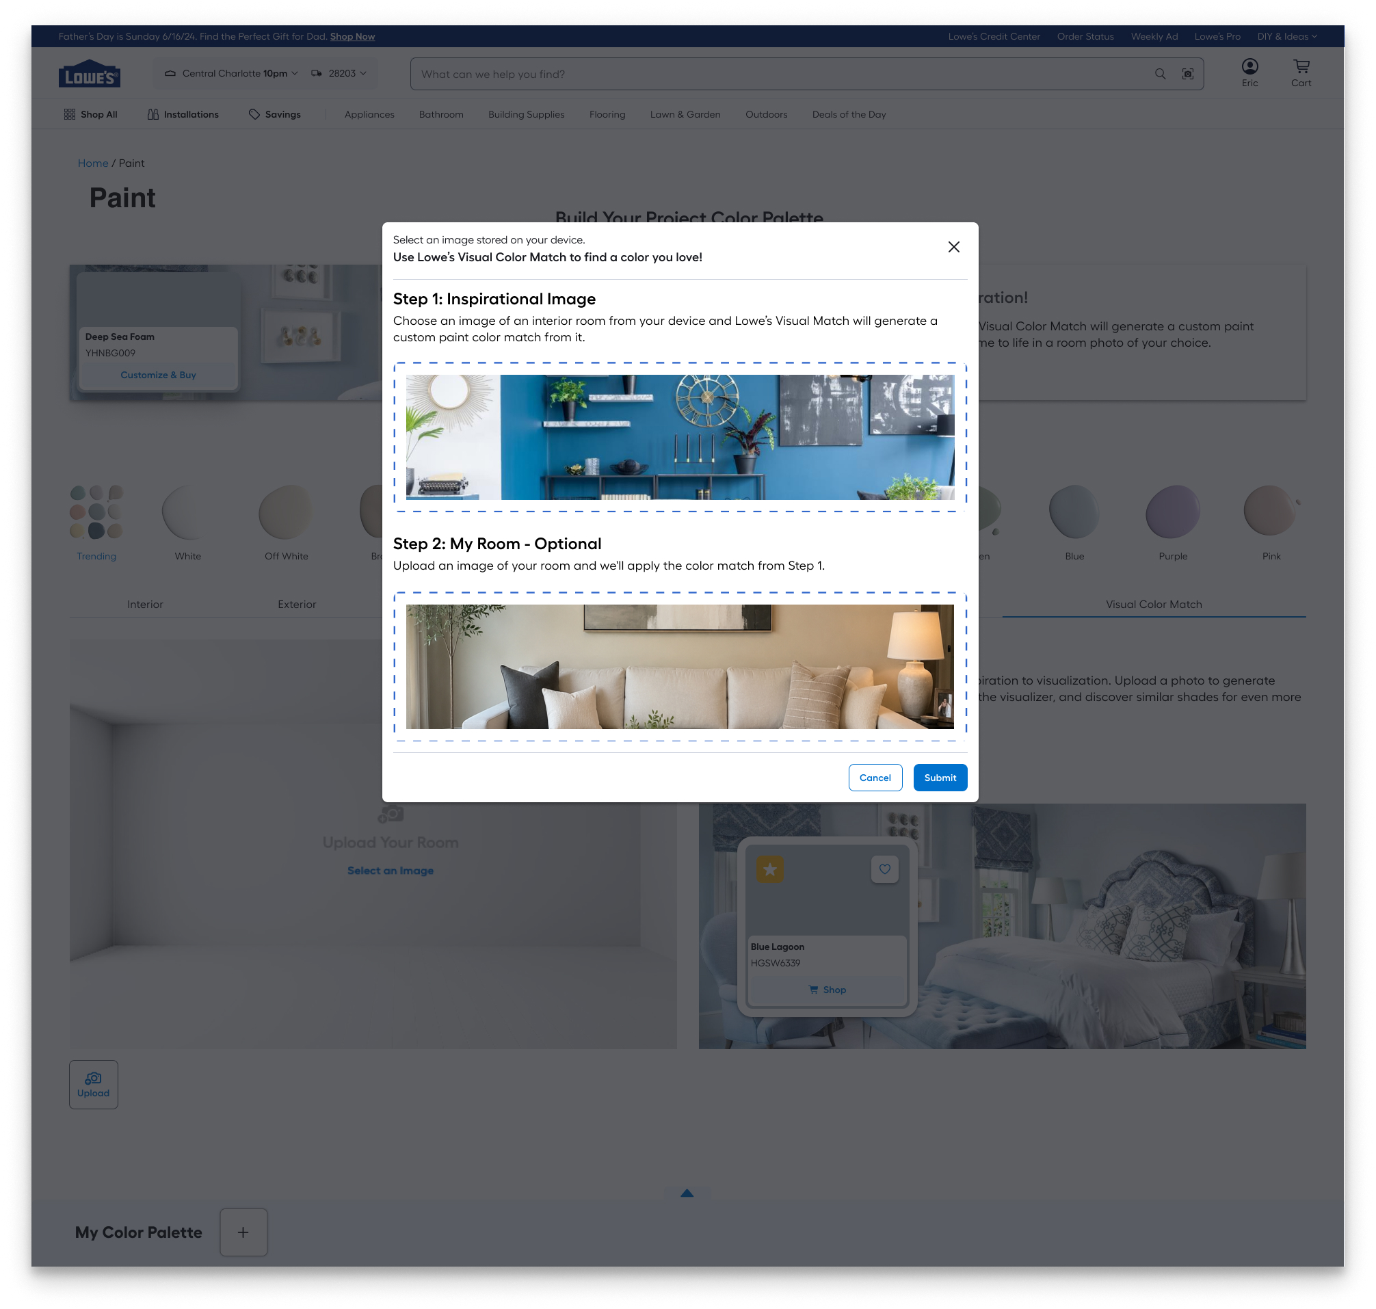The height and width of the screenshot is (1309, 1376).
Task: Click the Select an Image link
Action: coord(391,871)
